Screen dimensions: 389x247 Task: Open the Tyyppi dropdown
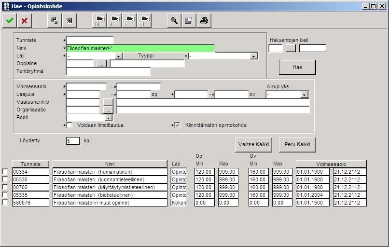(253, 56)
